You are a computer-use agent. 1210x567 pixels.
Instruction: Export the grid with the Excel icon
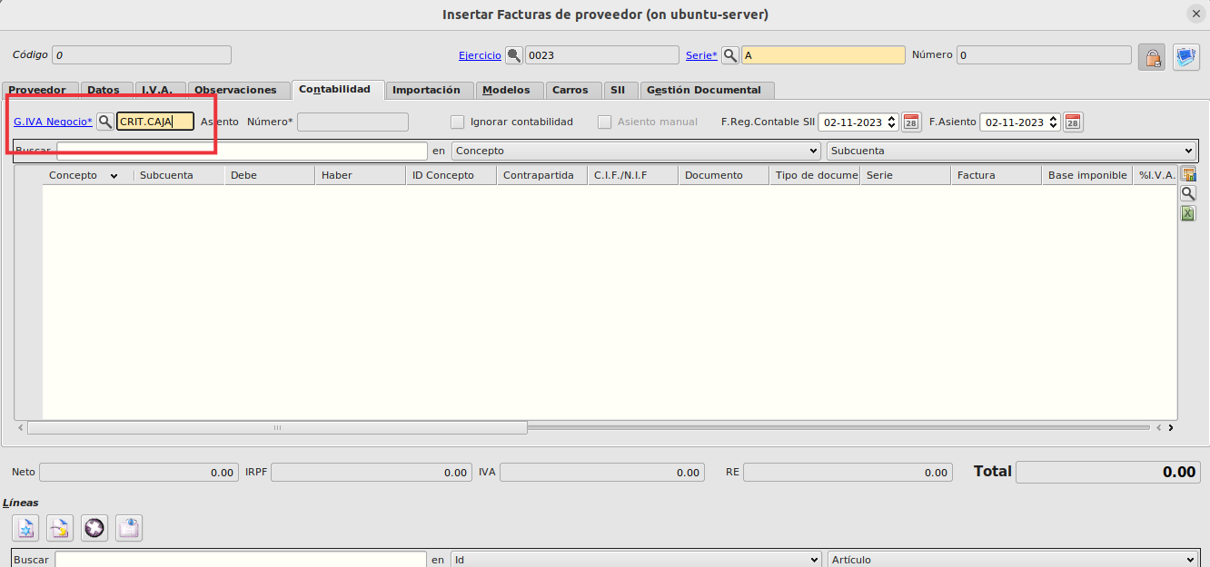tap(1188, 214)
